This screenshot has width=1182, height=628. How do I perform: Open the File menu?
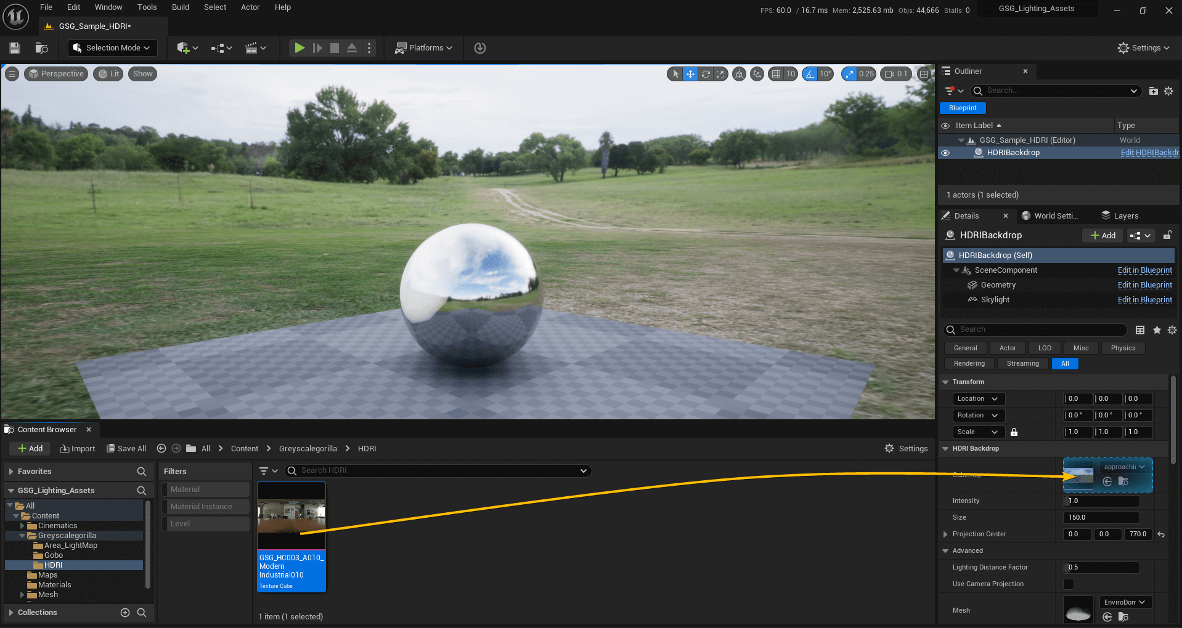point(46,7)
